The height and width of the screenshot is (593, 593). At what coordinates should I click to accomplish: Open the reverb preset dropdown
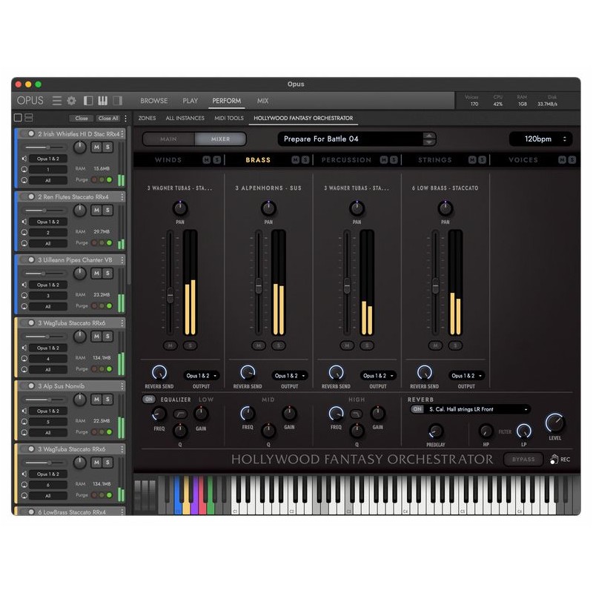coord(477,409)
